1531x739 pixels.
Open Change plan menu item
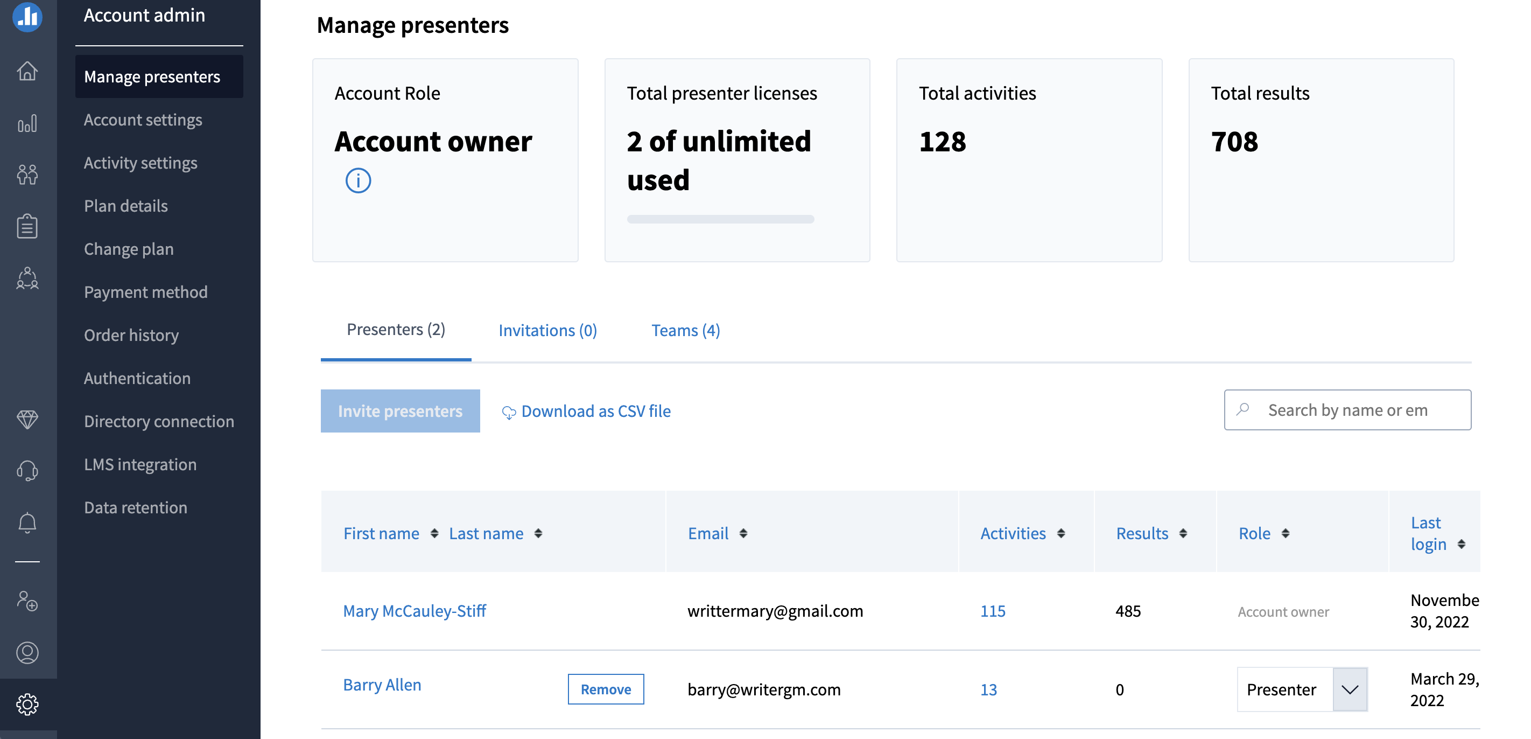pyautogui.click(x=128, y=249)
